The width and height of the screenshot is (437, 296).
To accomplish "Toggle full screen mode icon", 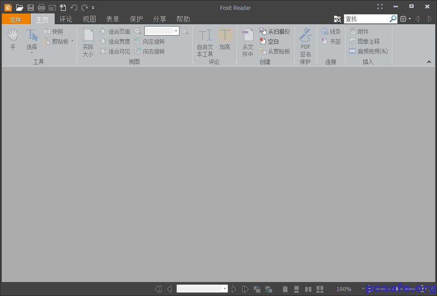I will (x=380, y=7).
